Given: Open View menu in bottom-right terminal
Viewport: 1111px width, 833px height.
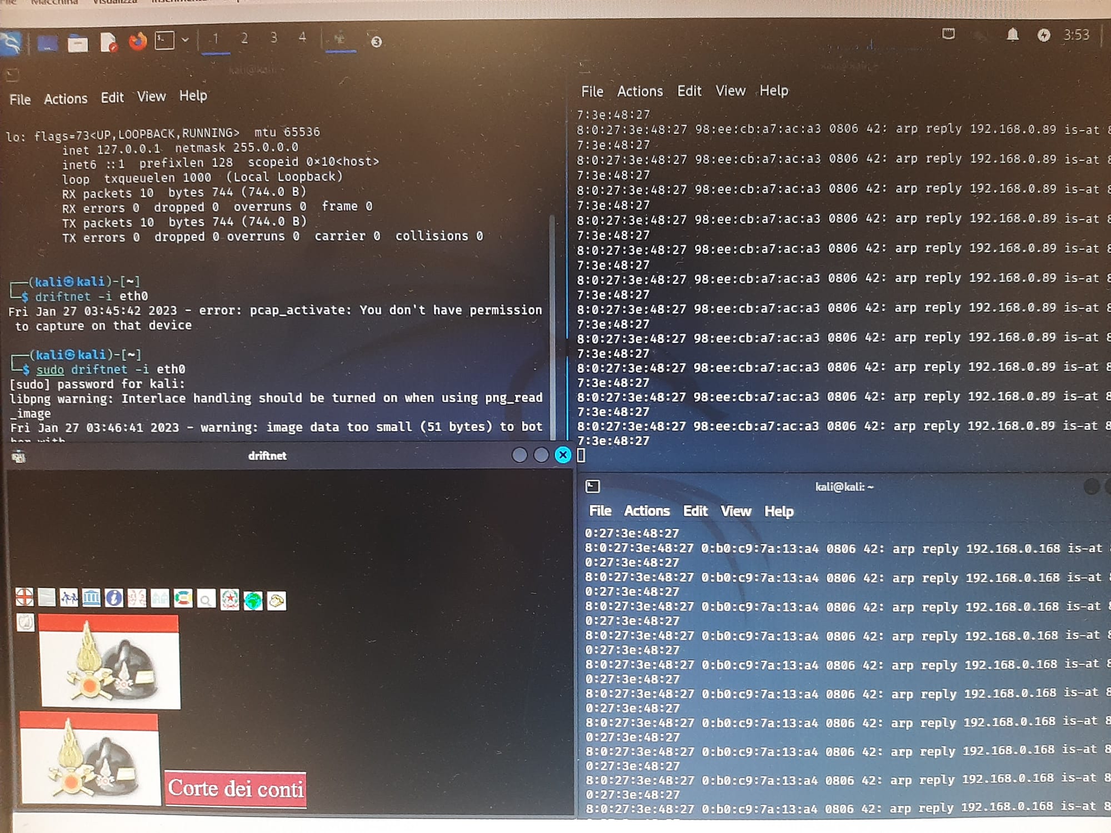Looking at the screenshot, I should [735, 511].
